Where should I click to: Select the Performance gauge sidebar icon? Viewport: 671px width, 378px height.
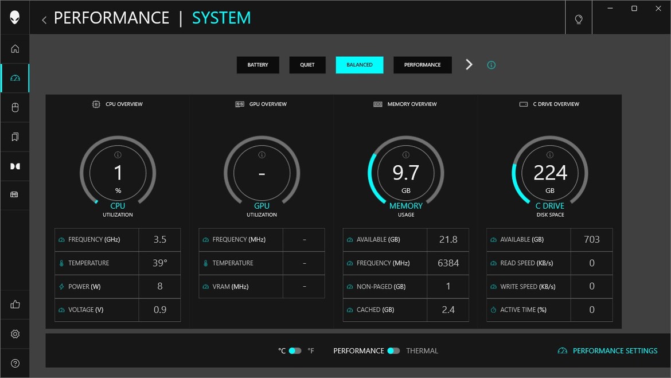[x=15, y=78]
